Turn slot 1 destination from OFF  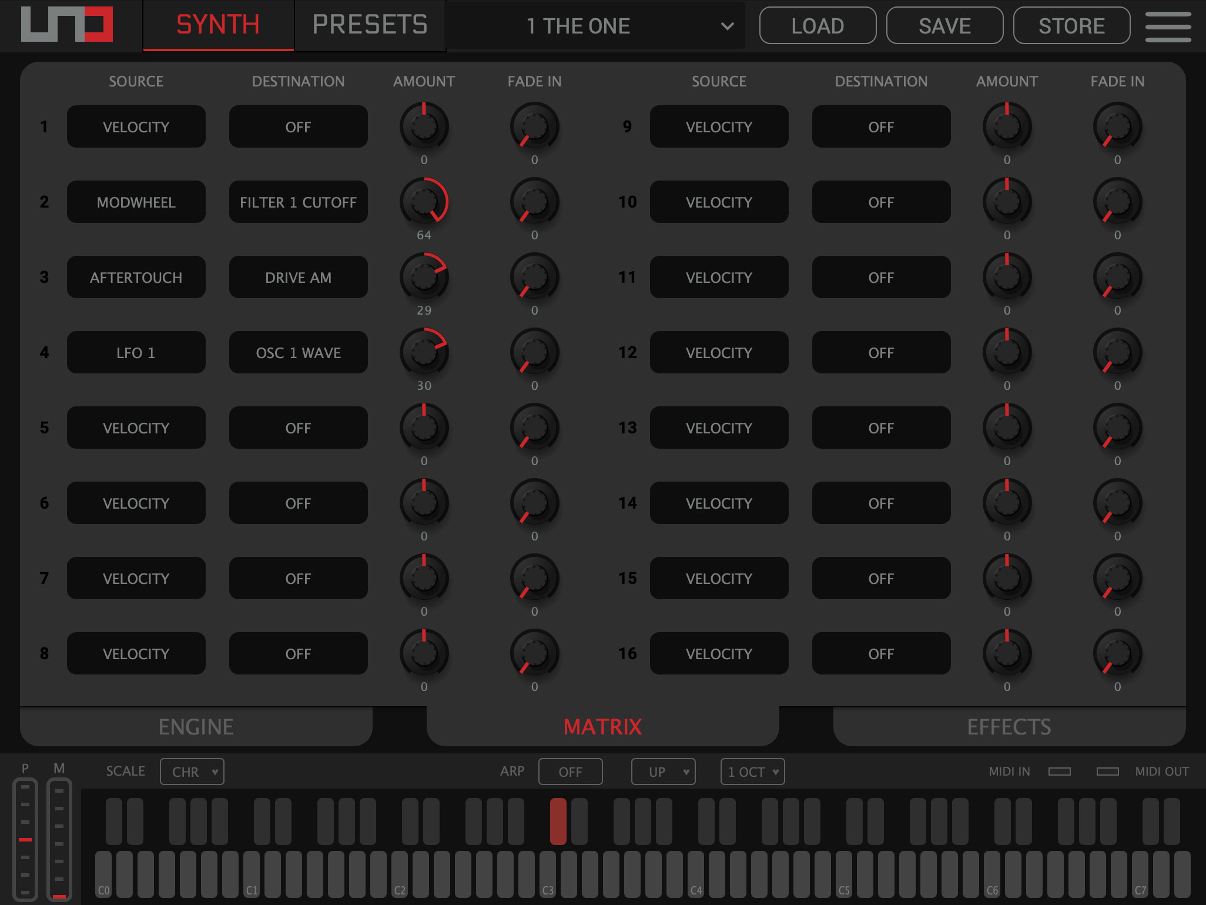298,126
